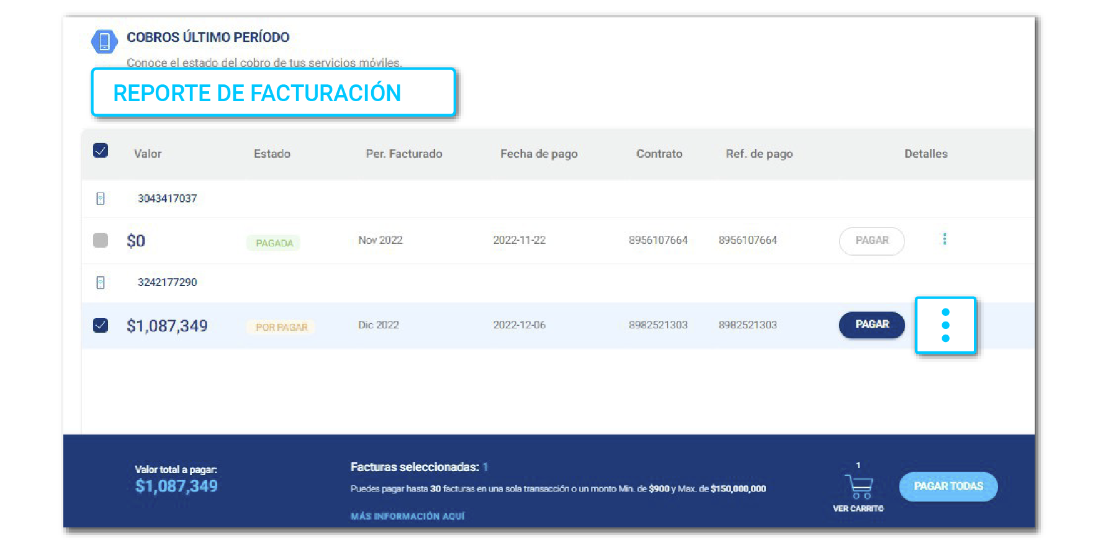Click the phone icon next to 3043417037
1098x545 pixels.
point(101,199)
